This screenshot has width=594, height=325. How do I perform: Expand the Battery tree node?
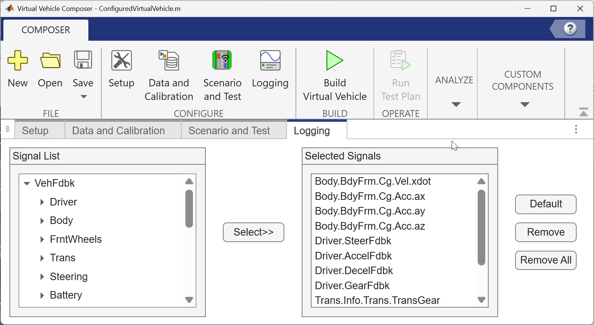coord(42,295)
